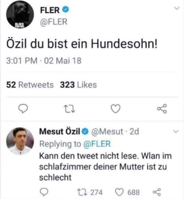Image resolution: width=184 pixels, height=199 pixels.
Task: Click the 3:01 PM 02 Mai 18 timestamp
Action: [x=44, y=61]
